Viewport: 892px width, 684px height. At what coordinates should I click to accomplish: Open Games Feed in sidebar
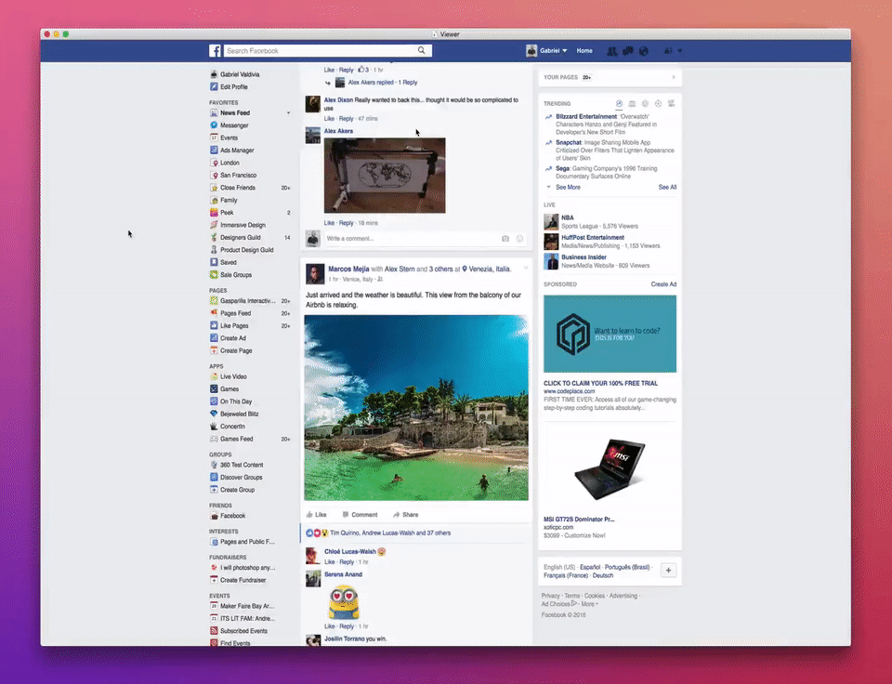coord(236,439)
